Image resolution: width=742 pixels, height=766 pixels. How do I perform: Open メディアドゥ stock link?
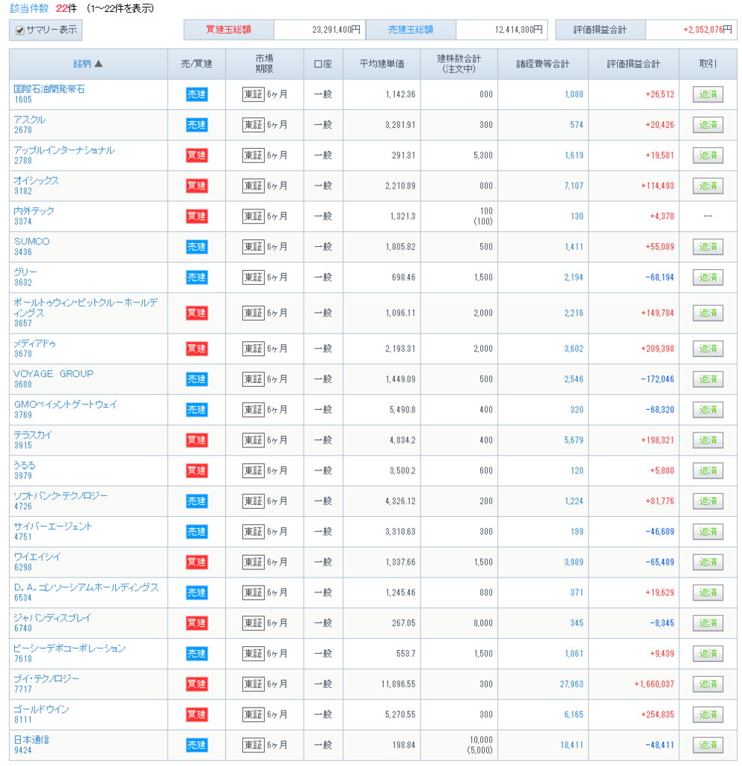[34, 343]
